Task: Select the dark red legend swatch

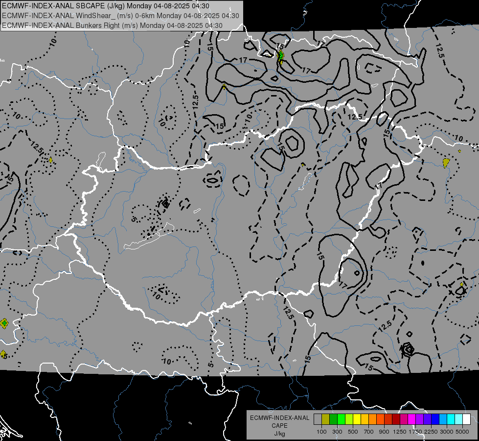Action: point(396,419)
